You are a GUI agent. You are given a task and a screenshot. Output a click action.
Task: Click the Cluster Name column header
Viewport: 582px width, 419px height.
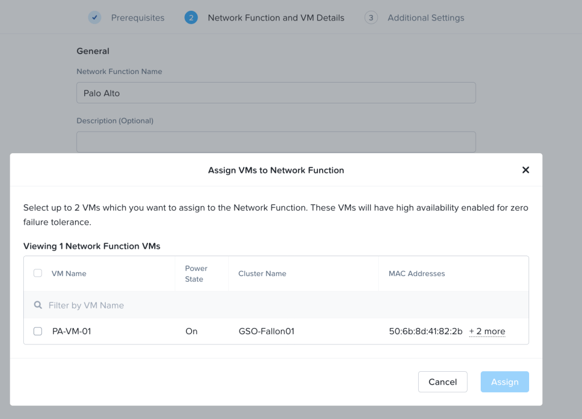(x=262, y=273)
